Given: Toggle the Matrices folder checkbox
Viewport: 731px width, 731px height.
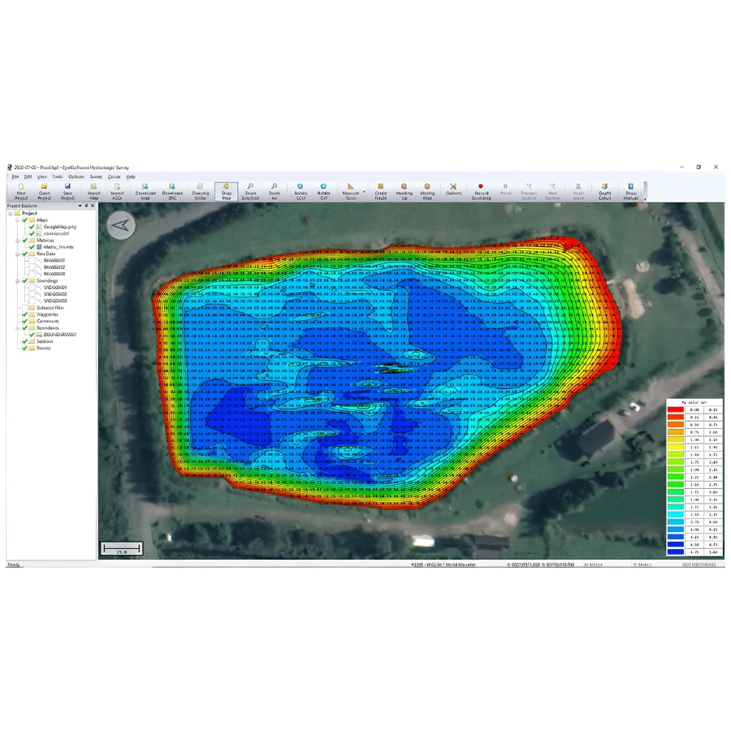Looking at the screenshot, I should [25, 240].
